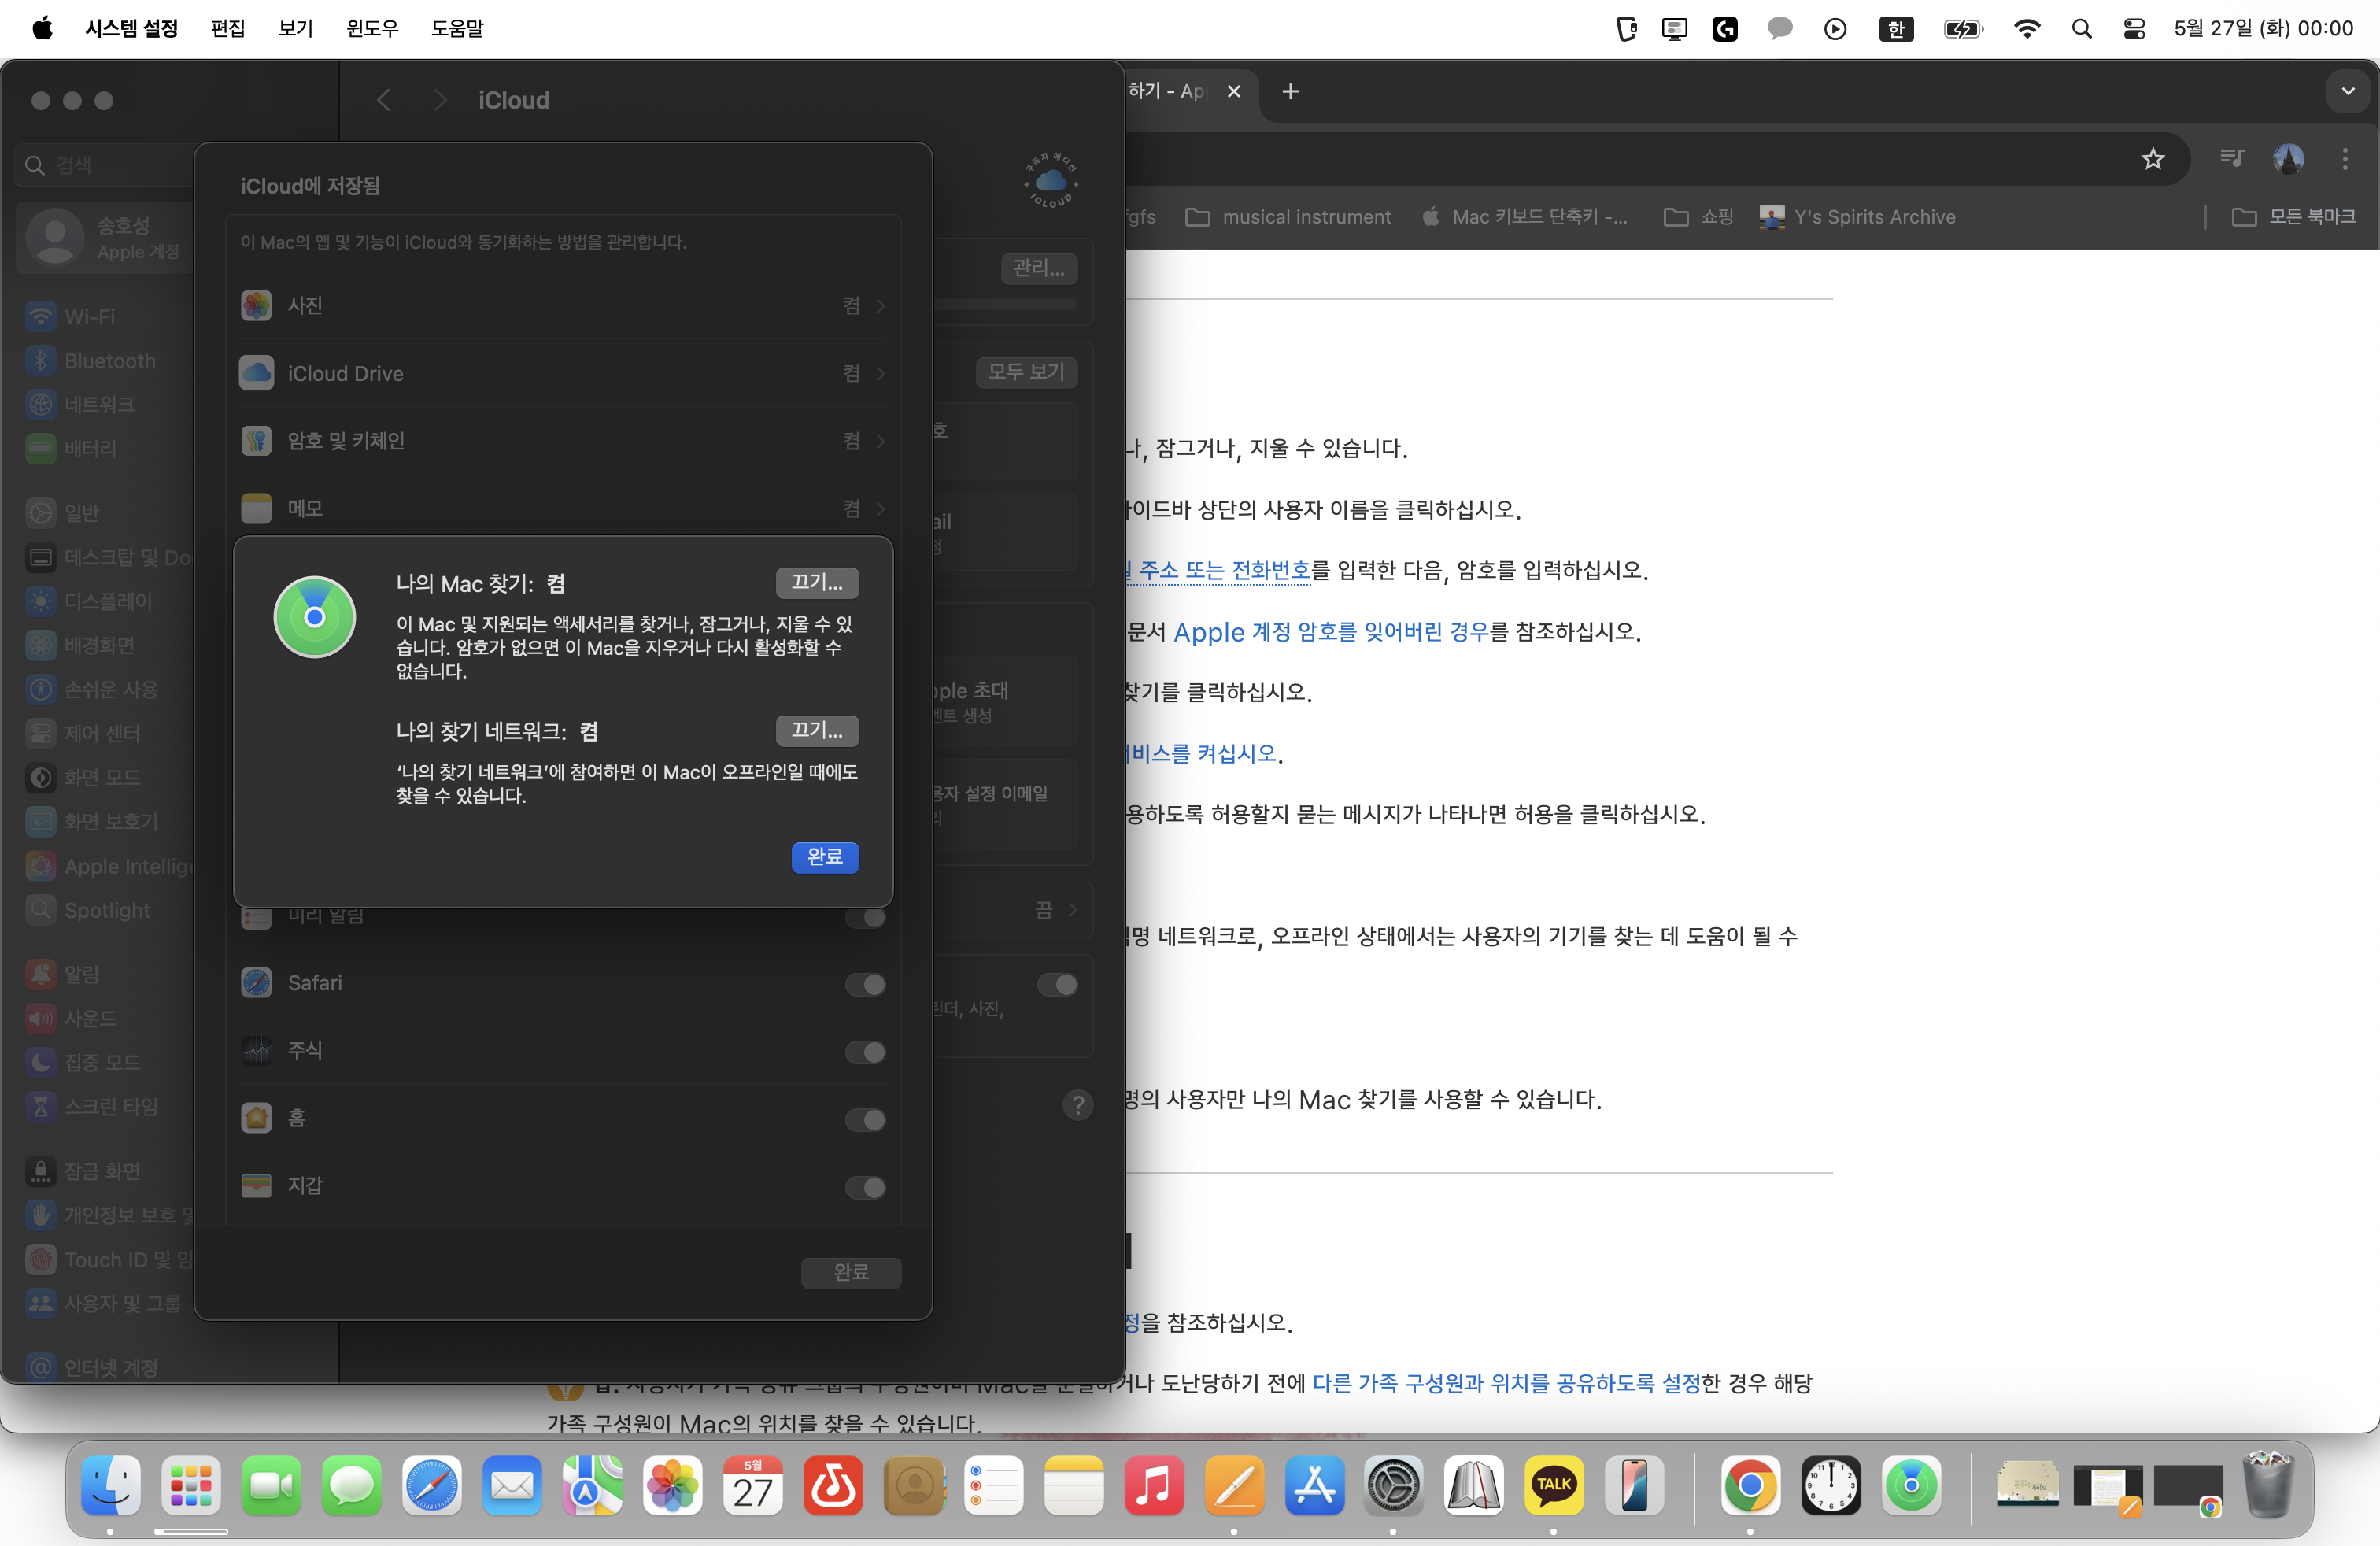The image size is (2380, 1546).
Task: Open the 편집 Edit menu
Action: [x=228, y=28]
